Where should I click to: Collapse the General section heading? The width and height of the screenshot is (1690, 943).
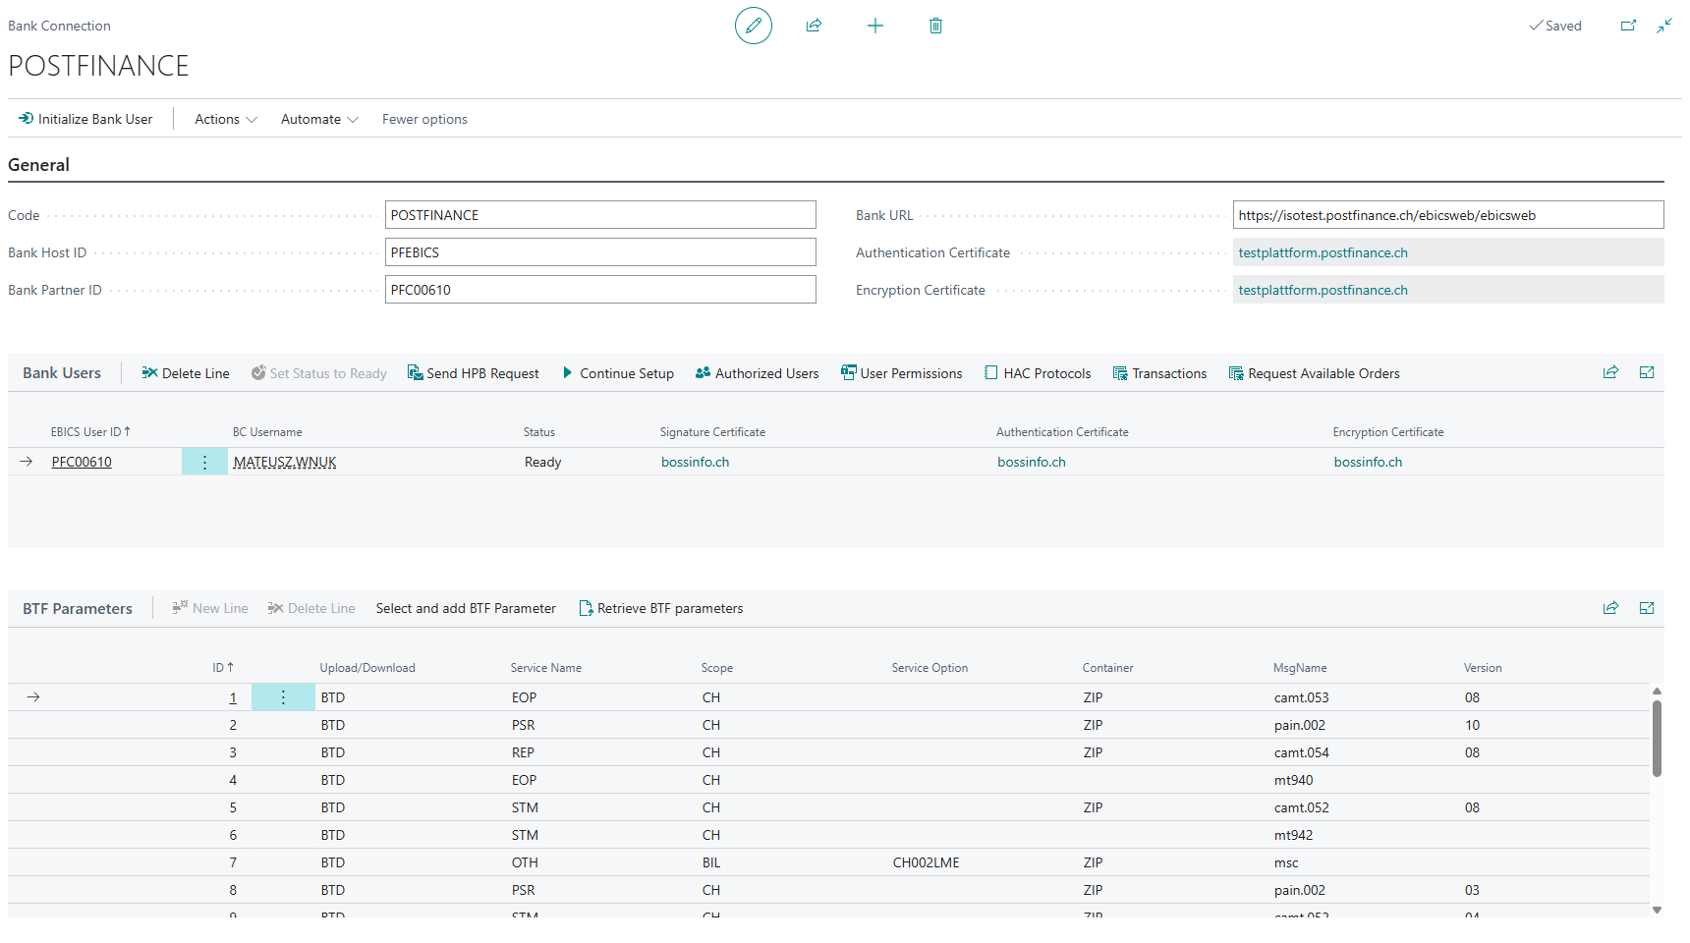pos(38,165)
